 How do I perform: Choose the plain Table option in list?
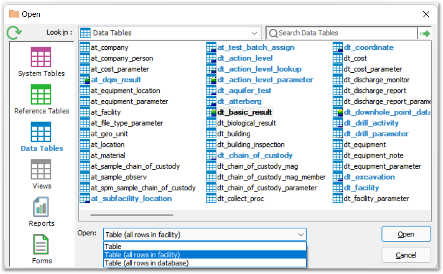[205, 247]
